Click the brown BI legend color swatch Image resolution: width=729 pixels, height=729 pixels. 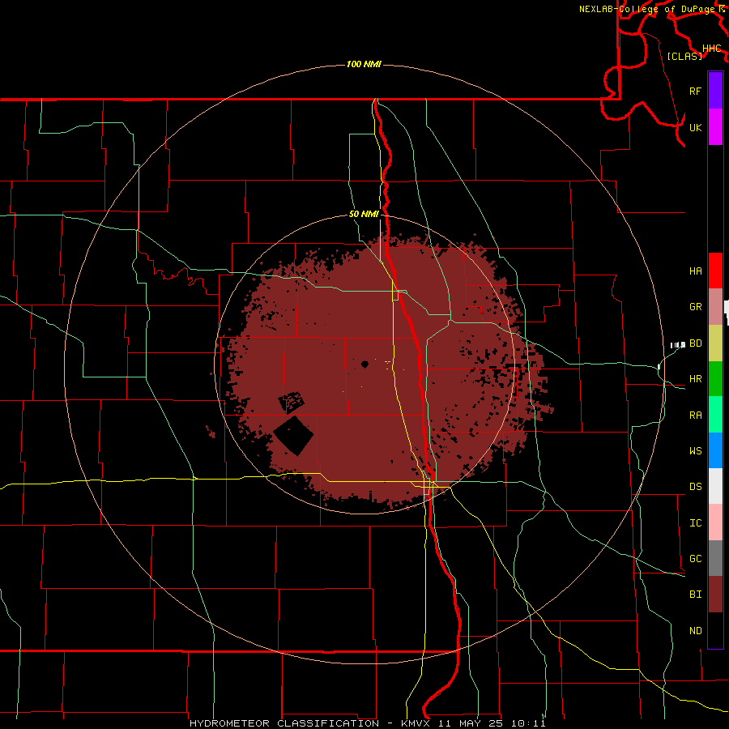[x=715, y=595]
